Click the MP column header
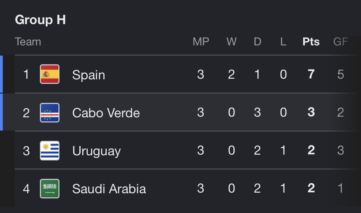 (x=201, y=42)
